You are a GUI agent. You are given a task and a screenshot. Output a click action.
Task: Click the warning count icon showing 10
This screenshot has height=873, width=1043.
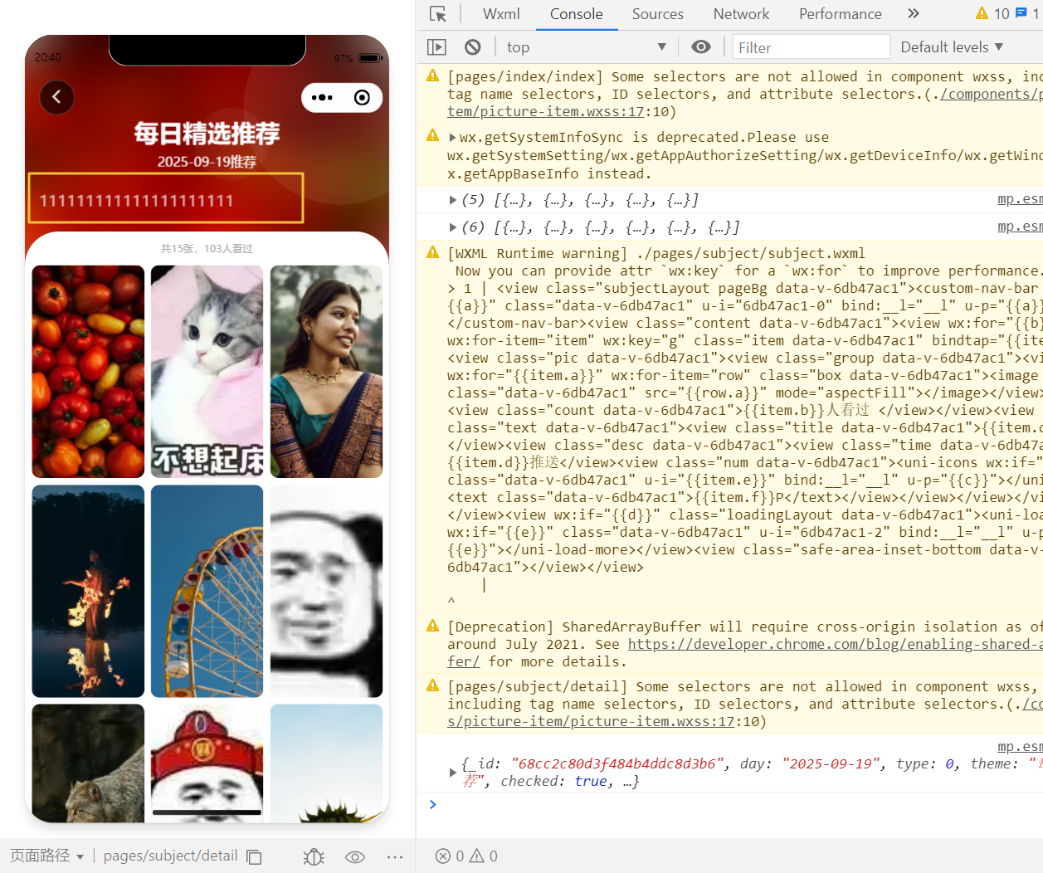click(992, 13)
